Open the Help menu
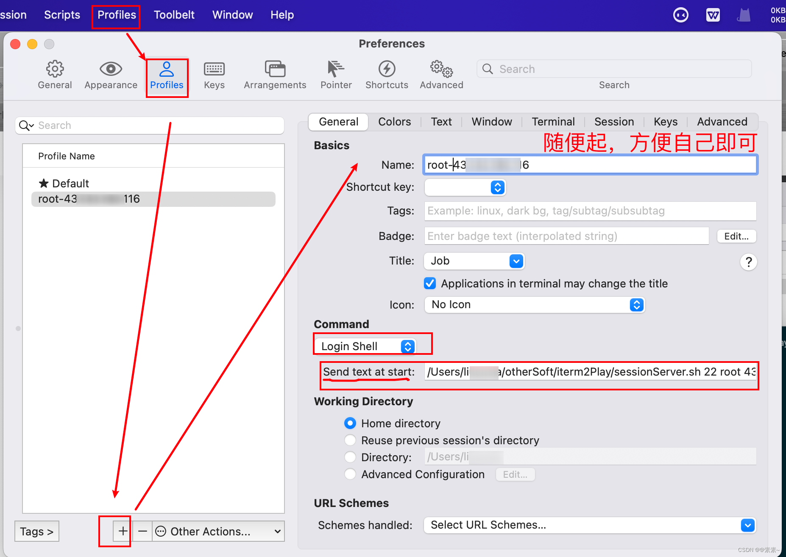This screenshot has width=786, height=557. [282, 15]
